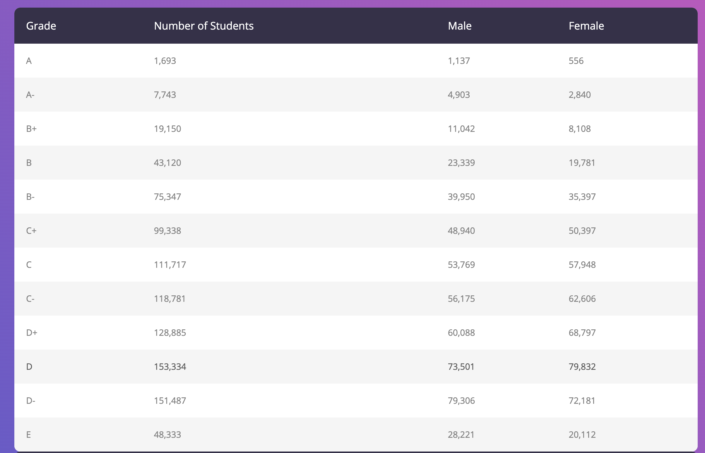The height and width of the screenshot is (453, 705).
Task: Click male count 11,042
Action: pos(461,129)
